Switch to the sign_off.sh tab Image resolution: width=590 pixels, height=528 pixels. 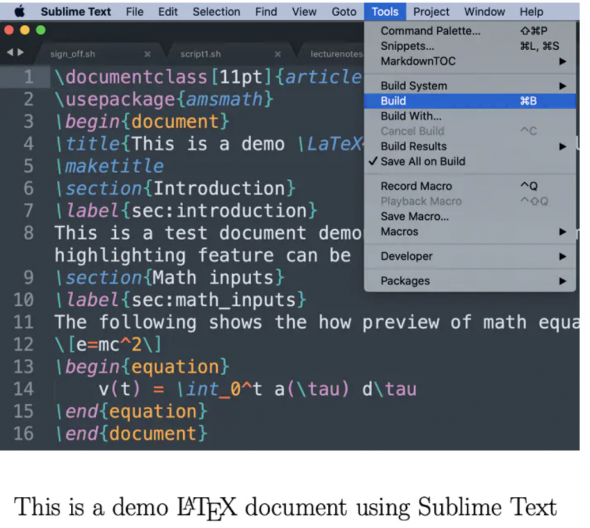[x=73, y=54]
